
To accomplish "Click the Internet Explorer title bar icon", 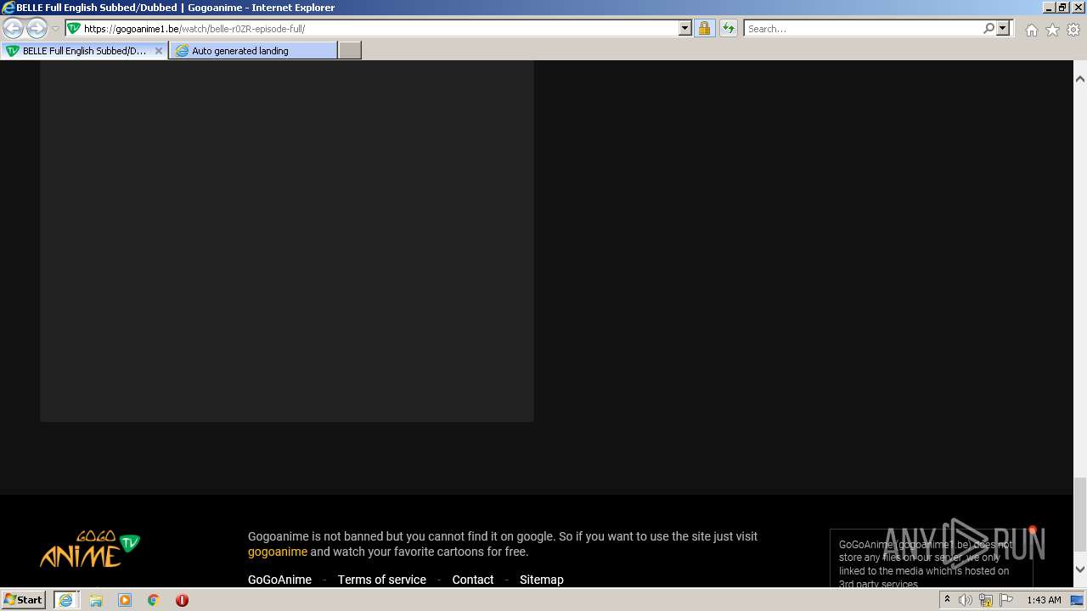I will click(x=8, y=7).
